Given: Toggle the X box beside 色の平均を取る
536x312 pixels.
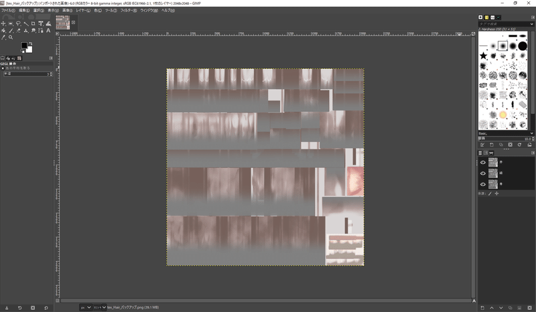Looking at the screenshot, I should click(3, 68).
